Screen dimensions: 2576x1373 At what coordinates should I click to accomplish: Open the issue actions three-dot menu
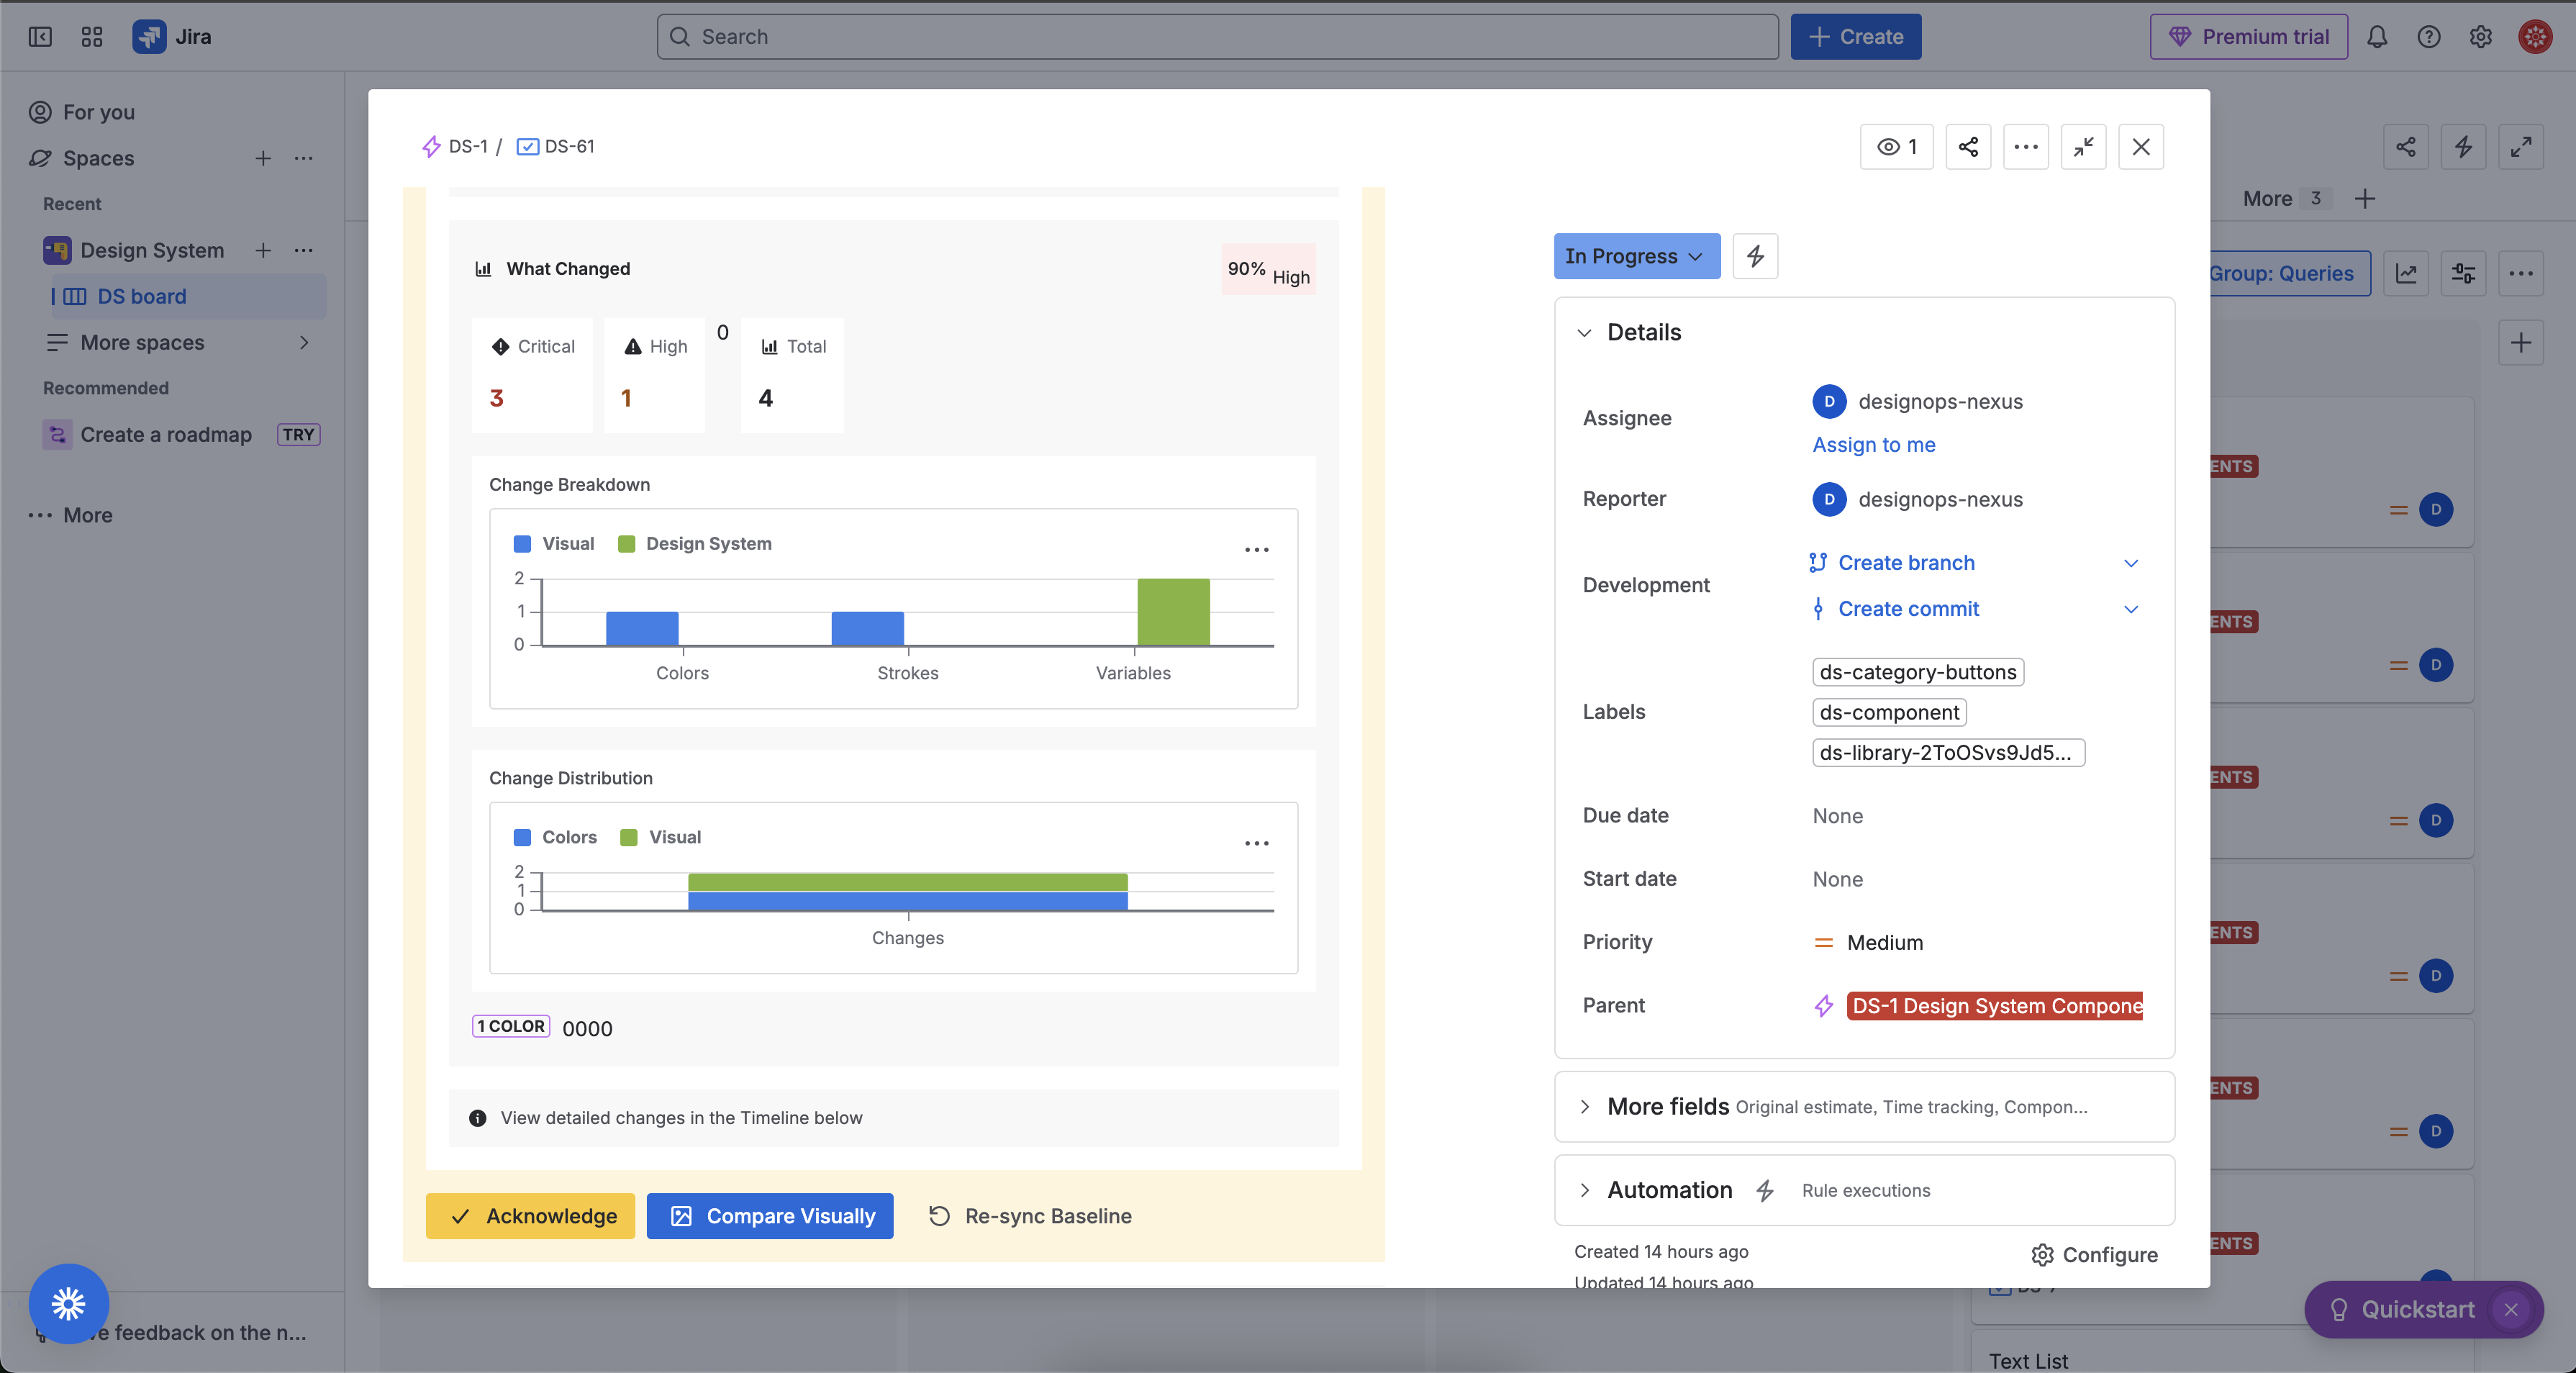tap(2025, 147)
